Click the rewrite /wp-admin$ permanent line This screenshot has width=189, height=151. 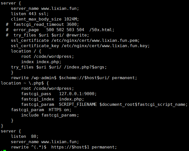pyautogui.click(x=74, y=78)
